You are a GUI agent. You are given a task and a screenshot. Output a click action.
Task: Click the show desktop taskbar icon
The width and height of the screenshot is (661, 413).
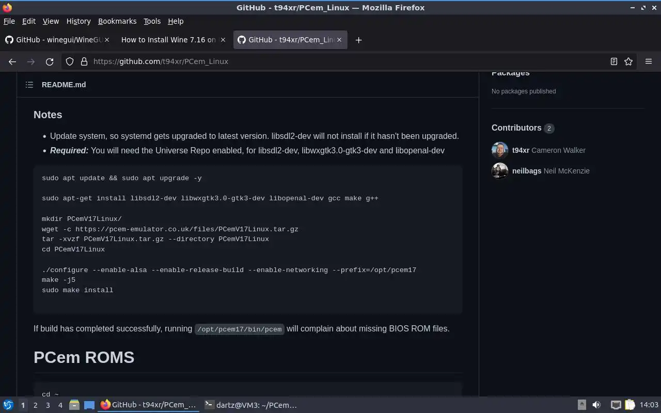89,405
